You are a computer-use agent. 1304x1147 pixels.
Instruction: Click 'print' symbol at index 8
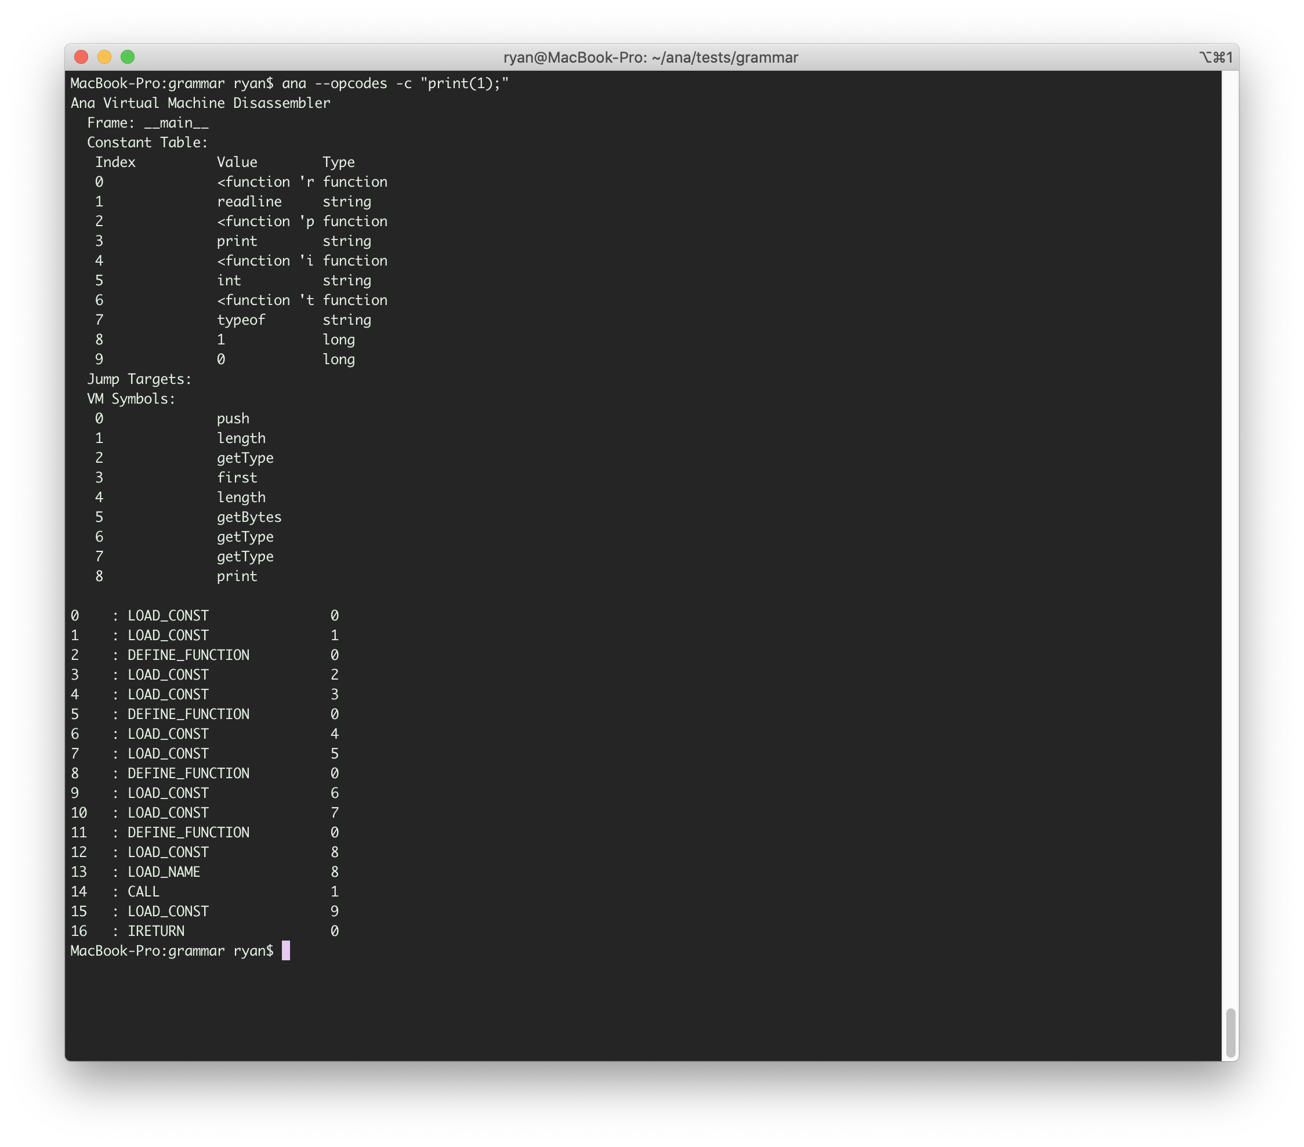tap(237, 577)
